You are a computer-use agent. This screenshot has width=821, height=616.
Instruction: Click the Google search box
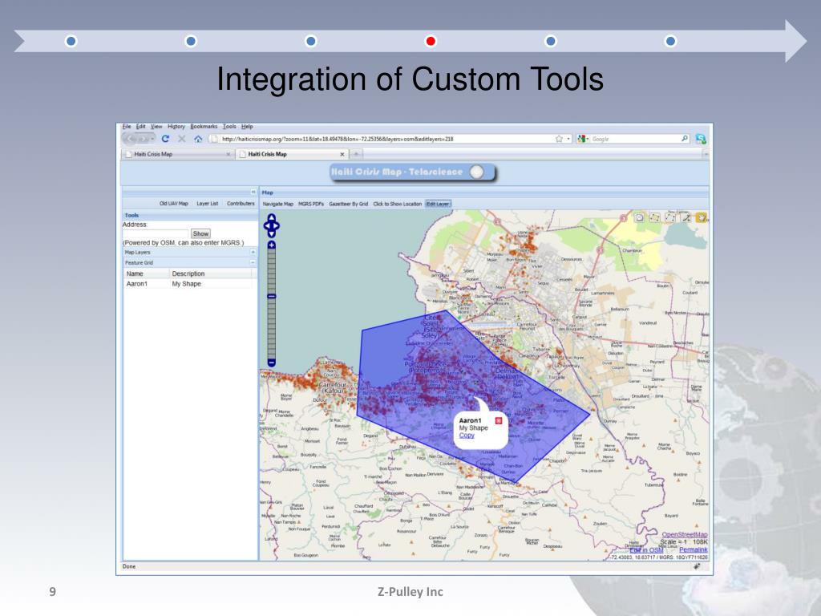tap(635, 139)
